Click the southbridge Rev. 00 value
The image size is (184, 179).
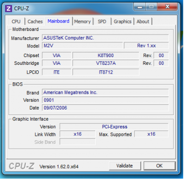coord(161,63)
